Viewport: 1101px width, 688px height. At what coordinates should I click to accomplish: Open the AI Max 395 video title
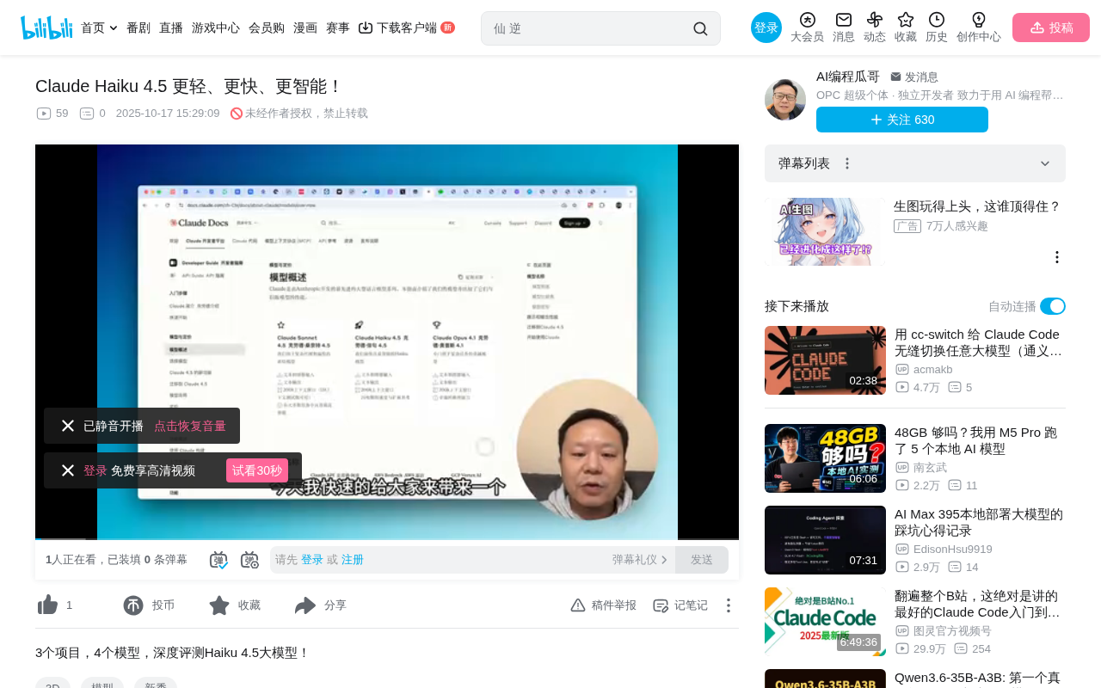point(979,522)
